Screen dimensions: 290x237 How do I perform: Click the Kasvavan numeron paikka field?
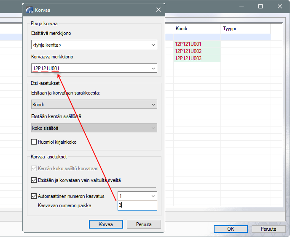tap(137, 205)
